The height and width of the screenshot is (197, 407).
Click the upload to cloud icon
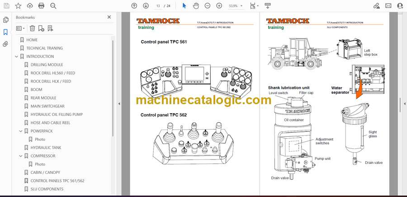coord(30,6)
